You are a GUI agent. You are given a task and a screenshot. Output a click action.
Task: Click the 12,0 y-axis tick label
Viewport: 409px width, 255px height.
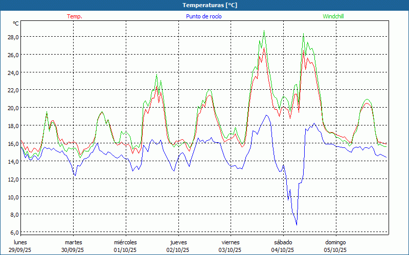click(x=13, y=180)
